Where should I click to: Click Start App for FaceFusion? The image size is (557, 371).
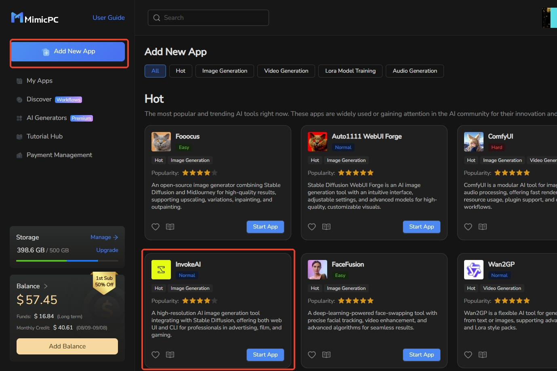point(422,355)
